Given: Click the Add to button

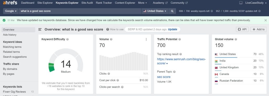Looking at the screenshot, I should tap(258, 29).
